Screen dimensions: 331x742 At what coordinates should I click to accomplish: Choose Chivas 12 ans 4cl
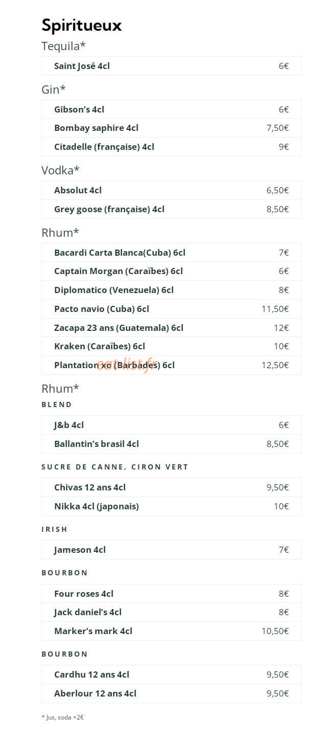171,487
